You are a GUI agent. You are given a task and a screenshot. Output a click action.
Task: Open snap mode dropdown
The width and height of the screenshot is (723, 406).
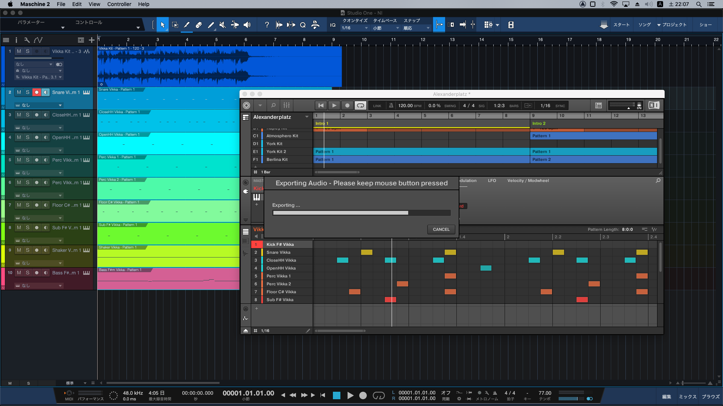coord(416,28)
